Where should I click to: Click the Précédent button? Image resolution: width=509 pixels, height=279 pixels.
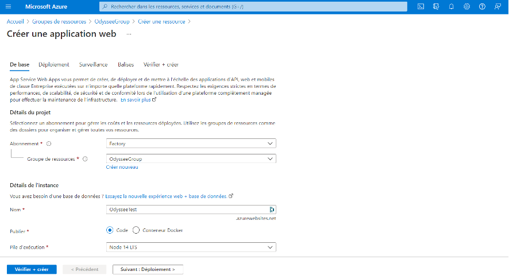pos(84,269)
